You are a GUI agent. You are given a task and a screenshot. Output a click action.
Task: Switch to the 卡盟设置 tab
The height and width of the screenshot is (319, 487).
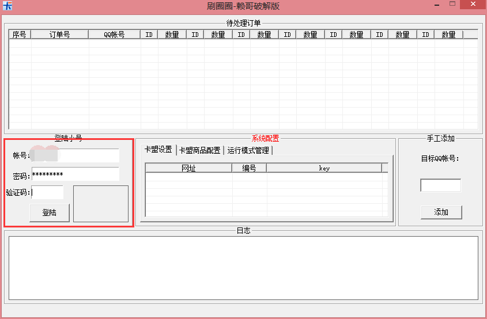(x=158, y=150)
